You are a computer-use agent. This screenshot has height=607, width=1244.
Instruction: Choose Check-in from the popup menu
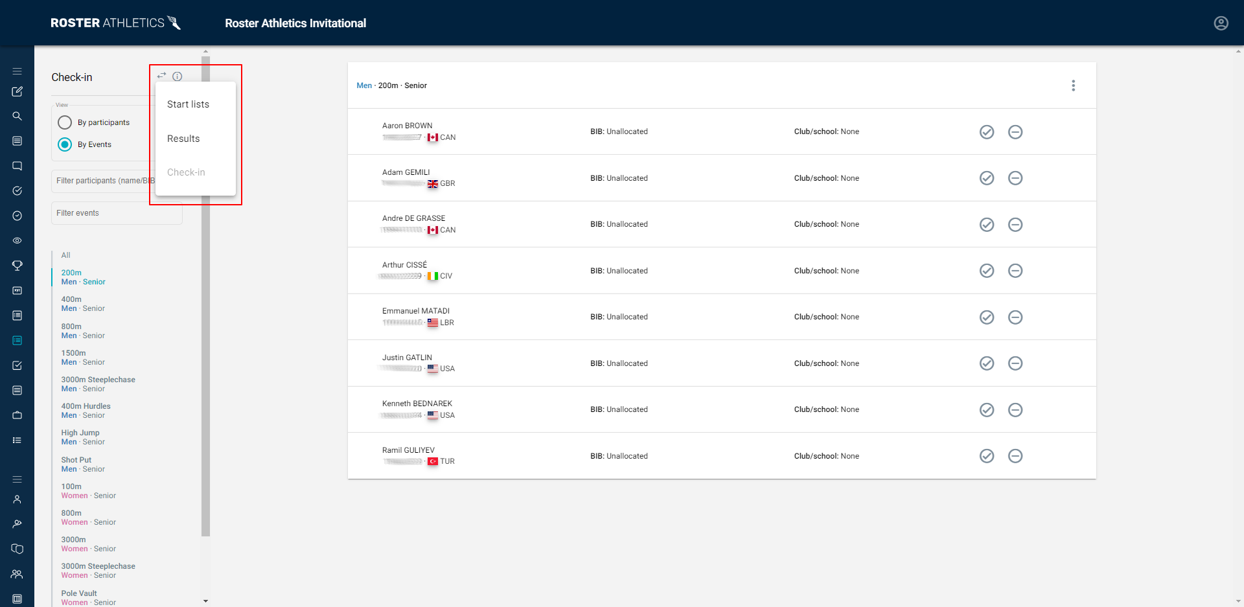click(196, 172)
